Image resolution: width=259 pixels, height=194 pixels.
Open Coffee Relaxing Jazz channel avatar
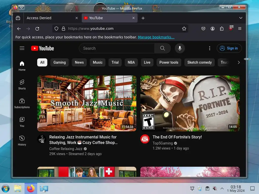click(x=42, y=139)
